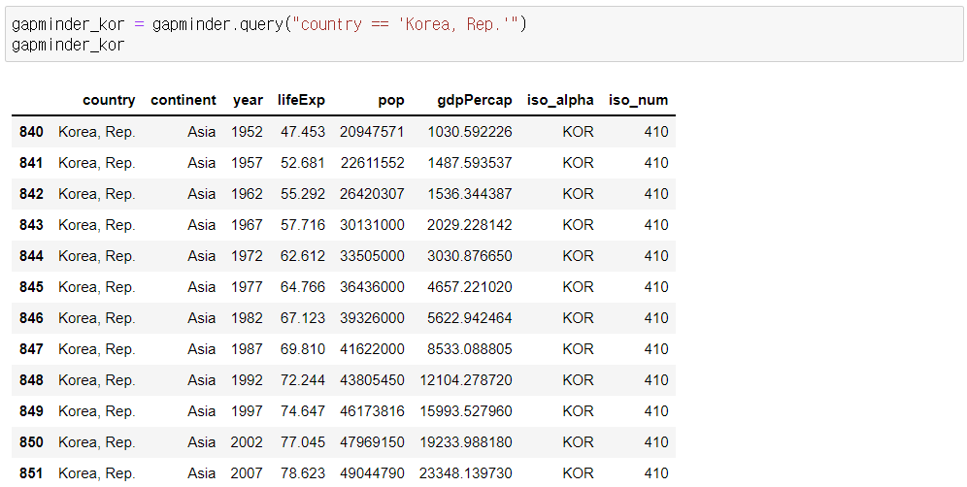Screen dimensions: 967x487
Task: Click 'KOR' in row 842
Action: 578,194
